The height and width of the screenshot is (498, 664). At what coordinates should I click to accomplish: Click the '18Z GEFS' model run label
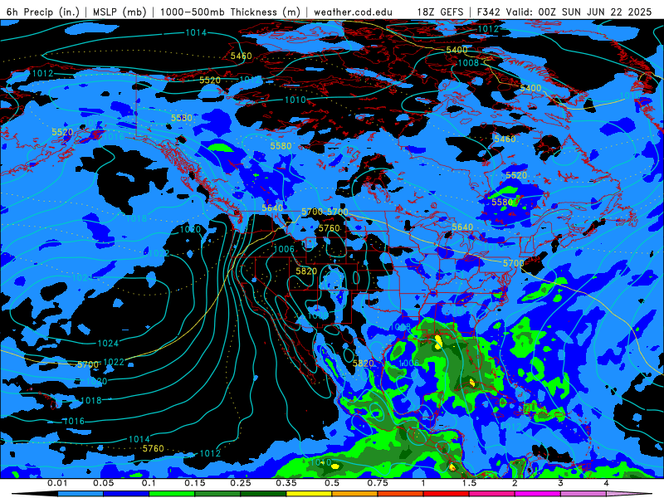tap(441, 12)
